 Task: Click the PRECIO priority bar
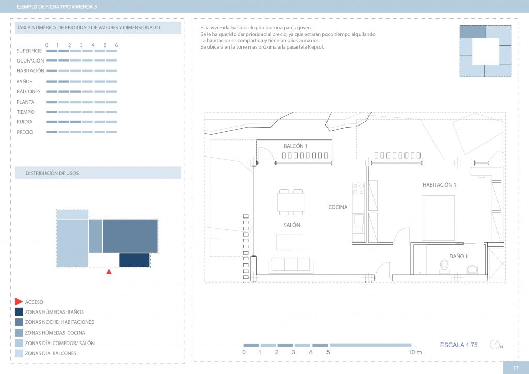[x=82, y=132]
